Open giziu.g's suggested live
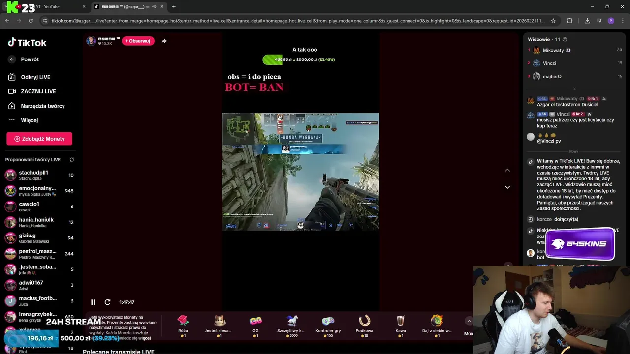 (39, 238)
